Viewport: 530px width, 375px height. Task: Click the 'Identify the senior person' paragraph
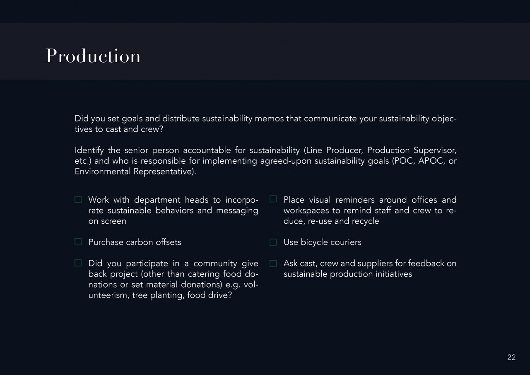tap(265, 161)
